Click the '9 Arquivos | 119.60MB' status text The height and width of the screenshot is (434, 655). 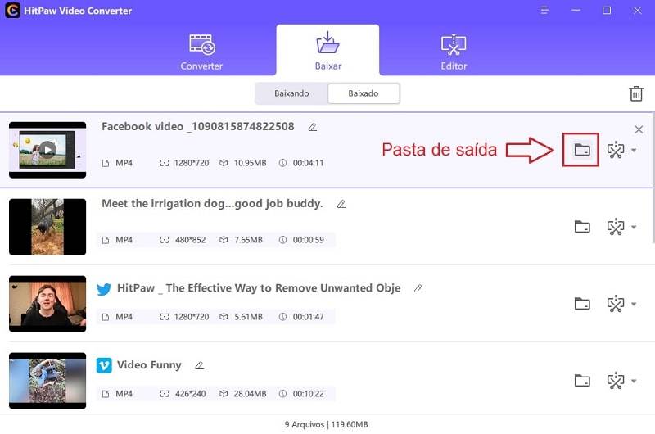point(326,424)
